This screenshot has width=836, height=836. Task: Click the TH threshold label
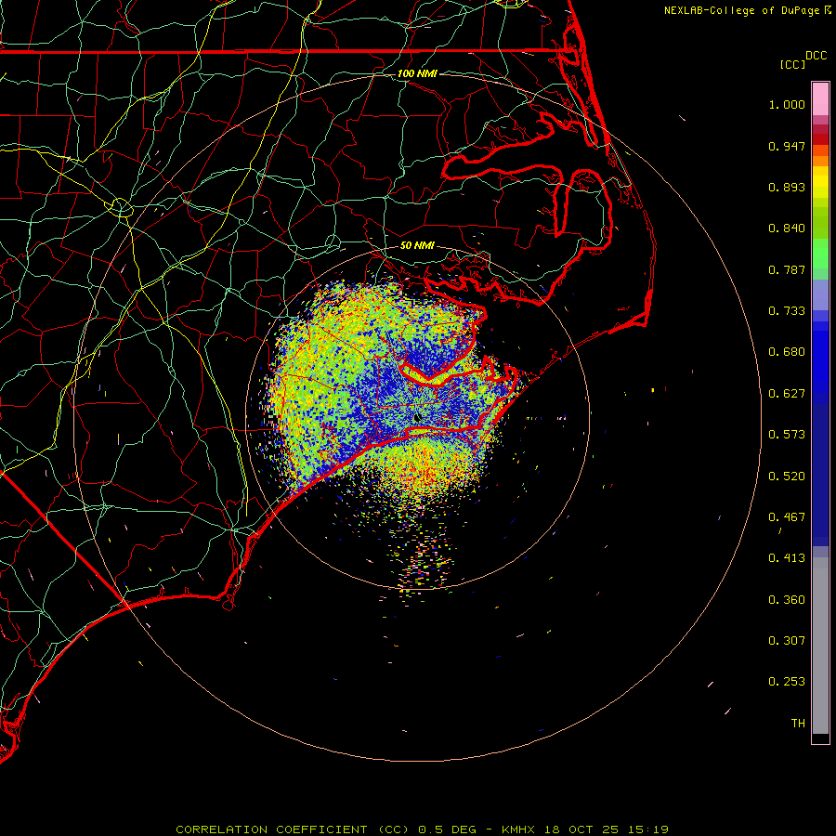(798, 724)
